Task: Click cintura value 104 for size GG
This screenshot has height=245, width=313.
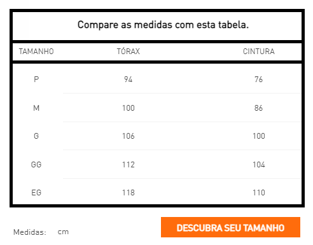Action: (259, 164)
